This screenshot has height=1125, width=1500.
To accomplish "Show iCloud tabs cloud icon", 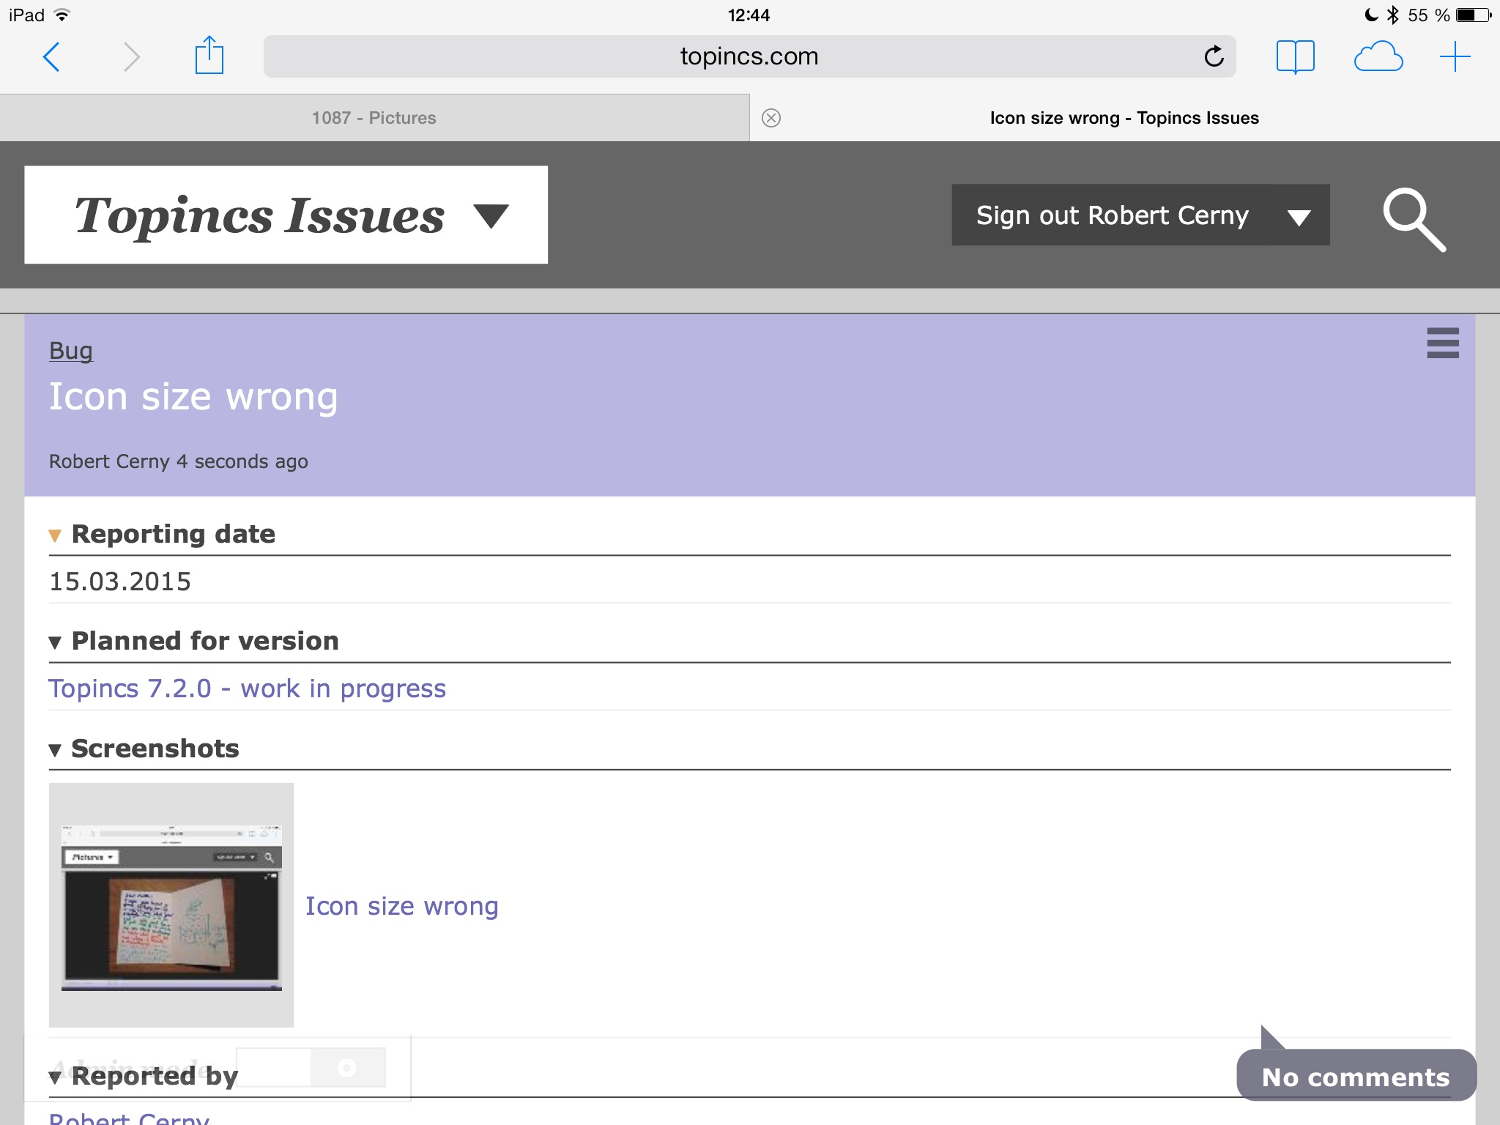I will (x=1378, y=56).
